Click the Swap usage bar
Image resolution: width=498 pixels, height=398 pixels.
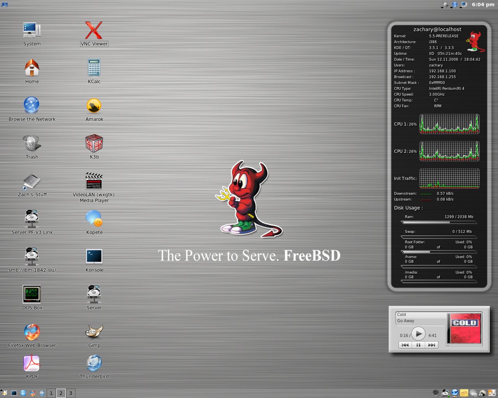pyautogui.click(x=438, y=237)
